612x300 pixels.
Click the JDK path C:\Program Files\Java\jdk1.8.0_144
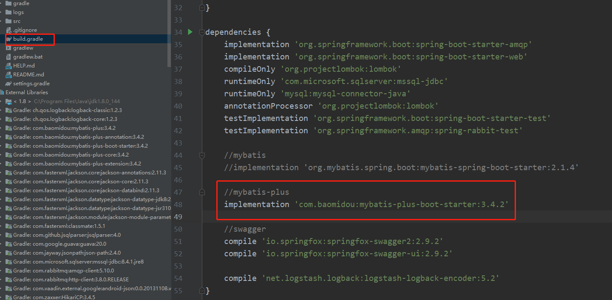(76, 101)
